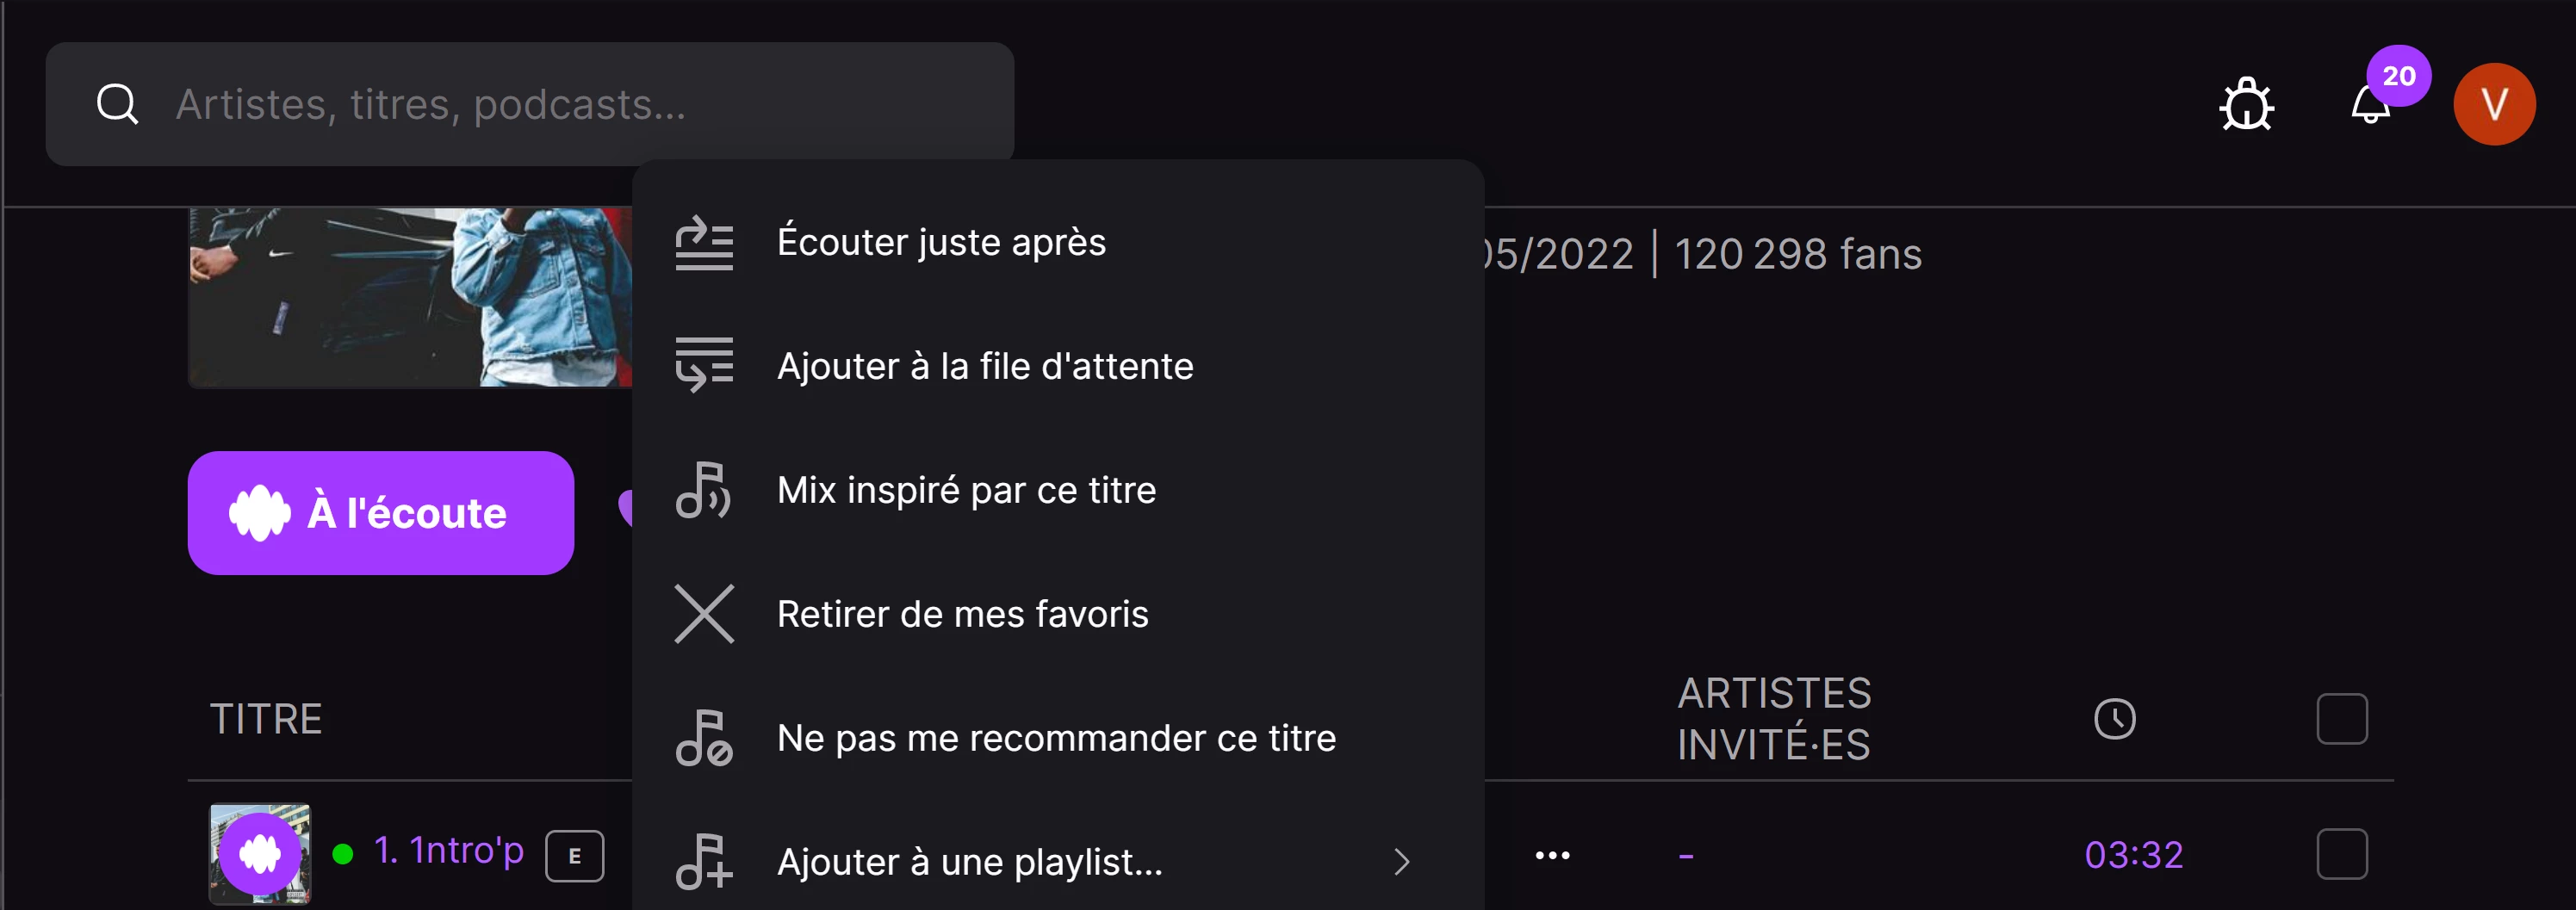
Task: Click the add-to-queue icon
Action: point(704,366)
